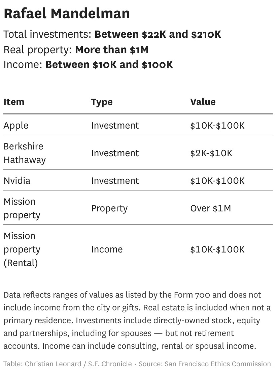The width and height of the screenshot is (276, 373).
Task: Click the Property type cell
Action: 109,208
